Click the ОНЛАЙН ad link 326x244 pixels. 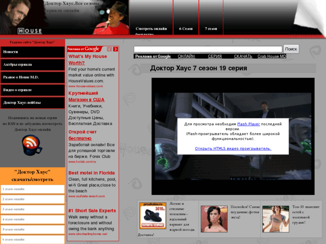click(x=186, y=56)
